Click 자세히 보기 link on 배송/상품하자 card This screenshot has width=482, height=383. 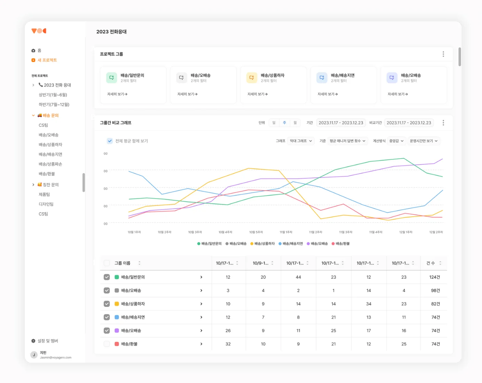tap(257, 94)
